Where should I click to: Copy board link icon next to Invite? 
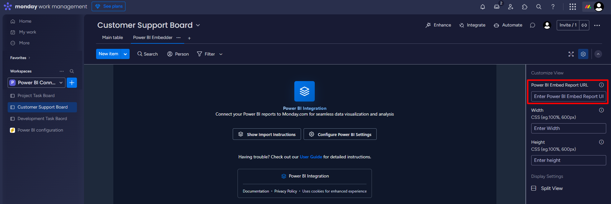click(x=584, y=25)
